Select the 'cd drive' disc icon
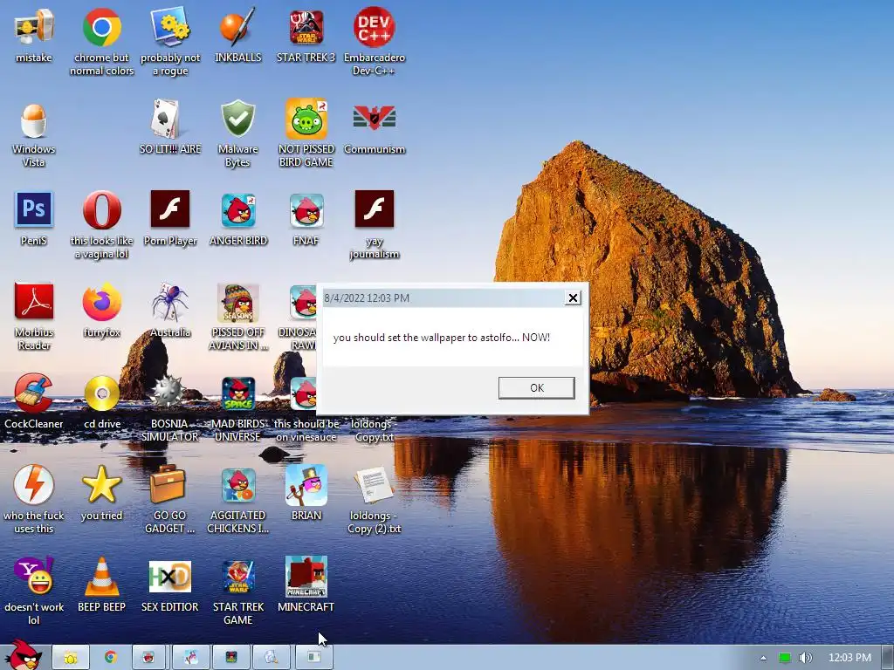Image resolution: width=894 pixels, height=670 pixels. pyautogui.click(x=101, y=401)
